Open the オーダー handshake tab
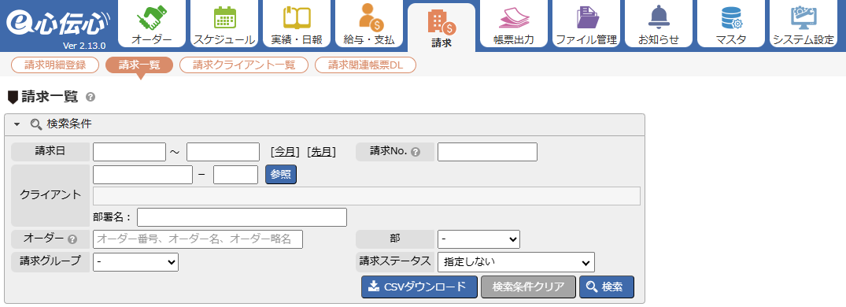This screenshot has width=846, height=307. 152,24
